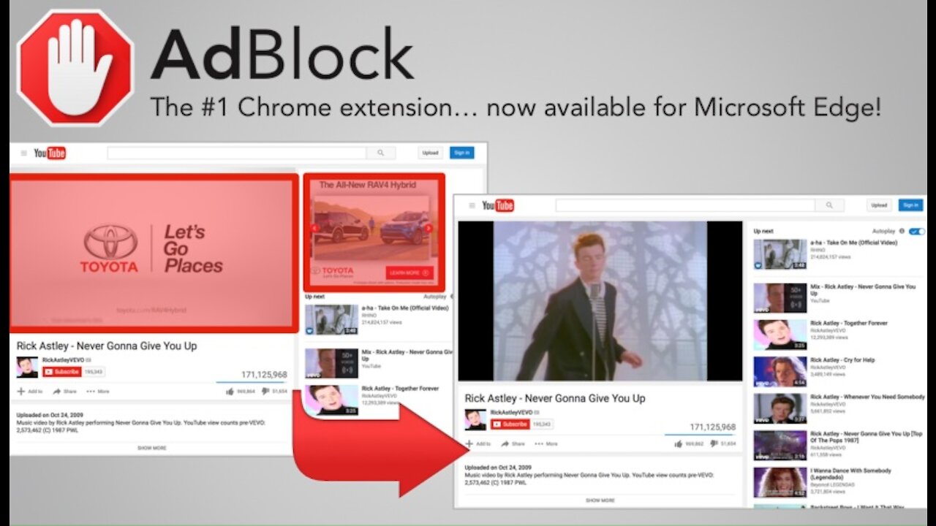Click the video title heading in the ad-free window

click(555, 399)
